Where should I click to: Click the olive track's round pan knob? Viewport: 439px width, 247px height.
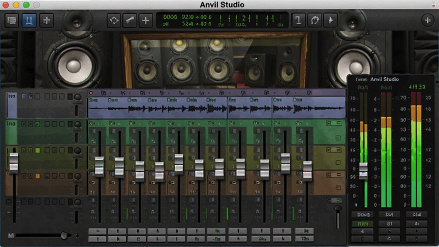pos(77,150)
